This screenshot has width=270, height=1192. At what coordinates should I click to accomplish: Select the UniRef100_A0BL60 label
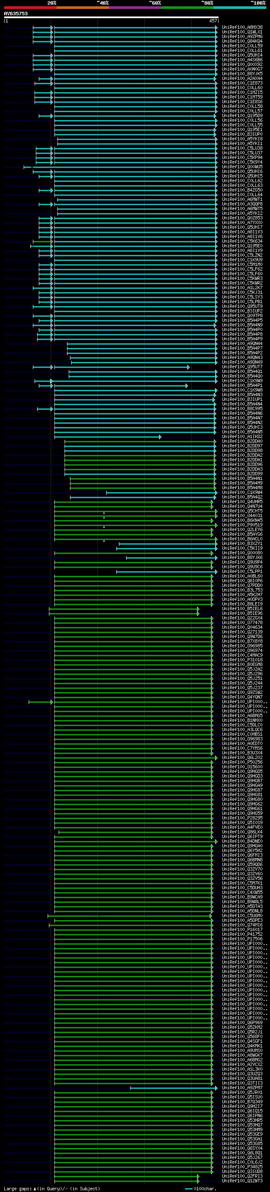click(x=242, y=576)
